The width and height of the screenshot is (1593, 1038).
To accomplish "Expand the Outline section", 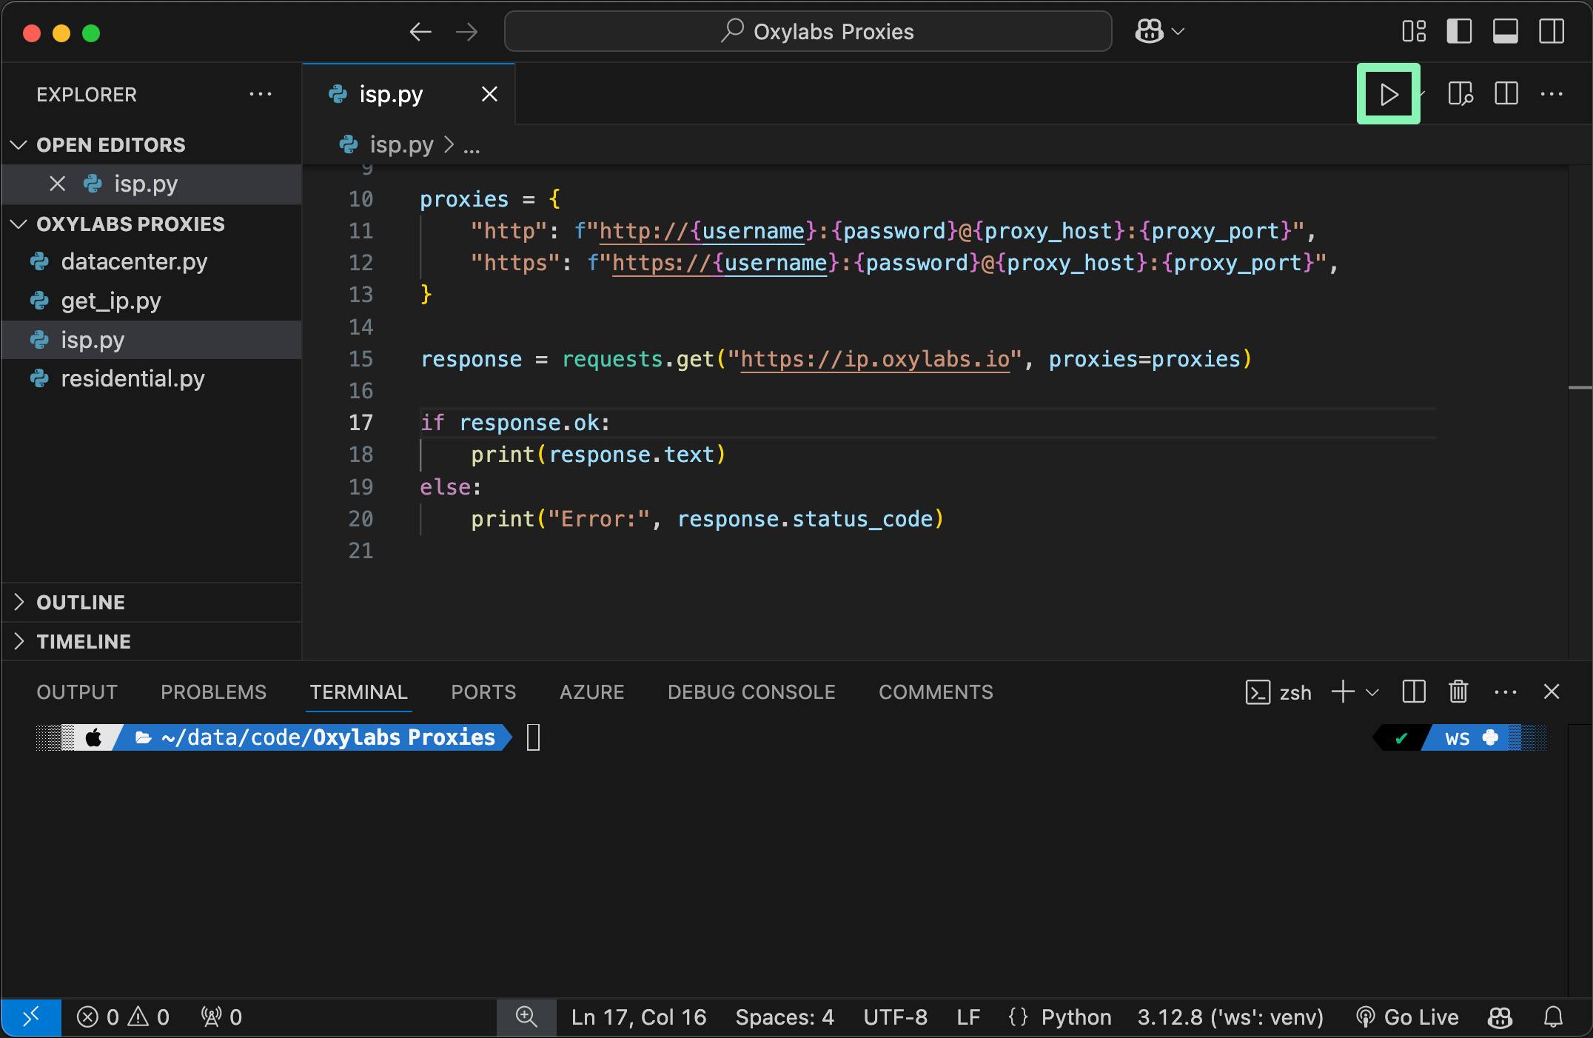I will [80, 603].
